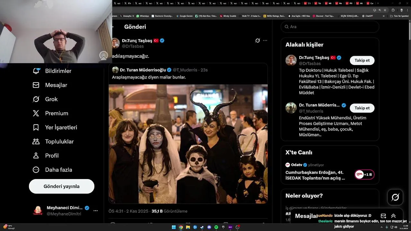Open browser extensions puzzle icon

393,10
